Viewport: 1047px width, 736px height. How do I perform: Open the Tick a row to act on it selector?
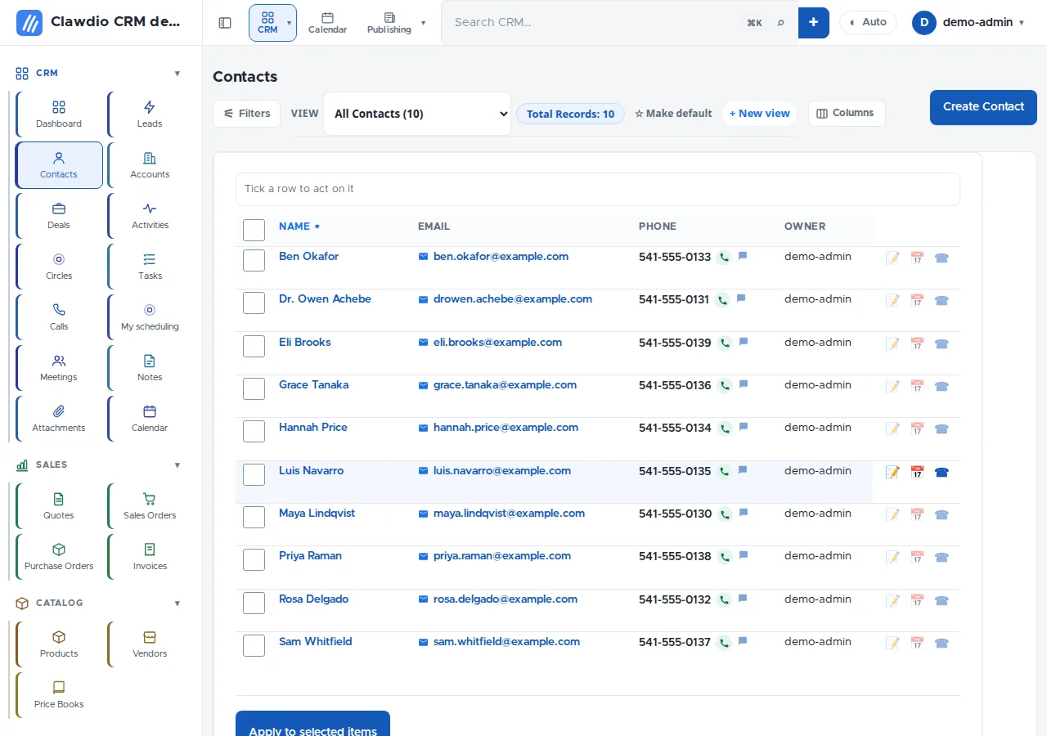(597, 189)
